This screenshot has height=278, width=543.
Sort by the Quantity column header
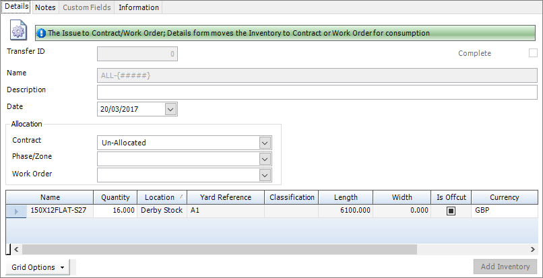(x=115, y=197)
